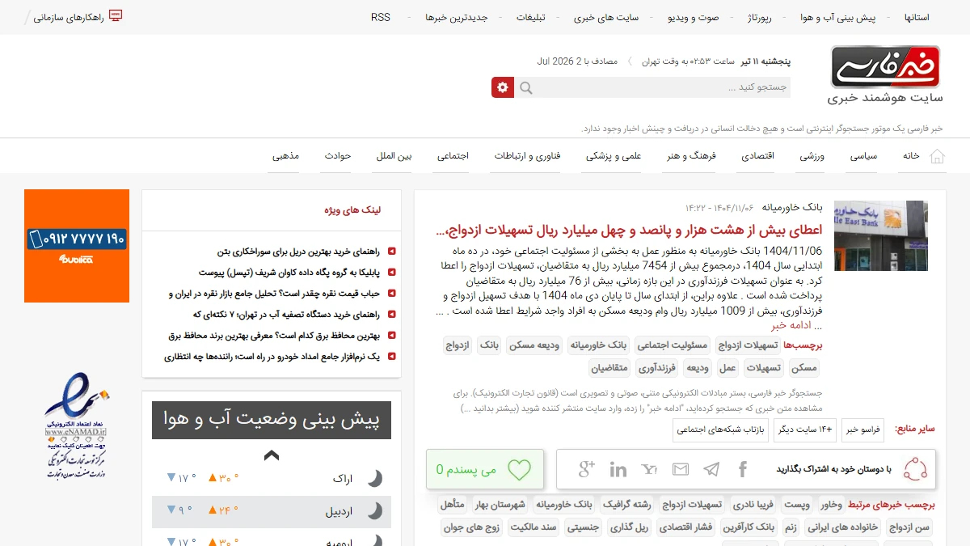Click the متقاضیان tag
This screenshot has width=970, height=546.
point(610,368)
